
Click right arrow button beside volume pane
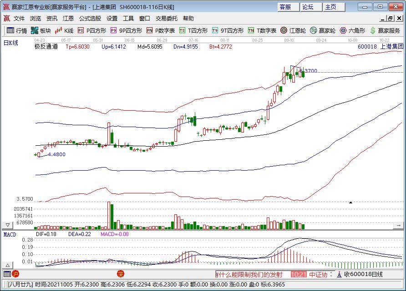tap(399, 226)
